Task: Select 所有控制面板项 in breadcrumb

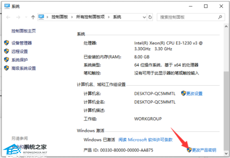Action: pos(90,17)
